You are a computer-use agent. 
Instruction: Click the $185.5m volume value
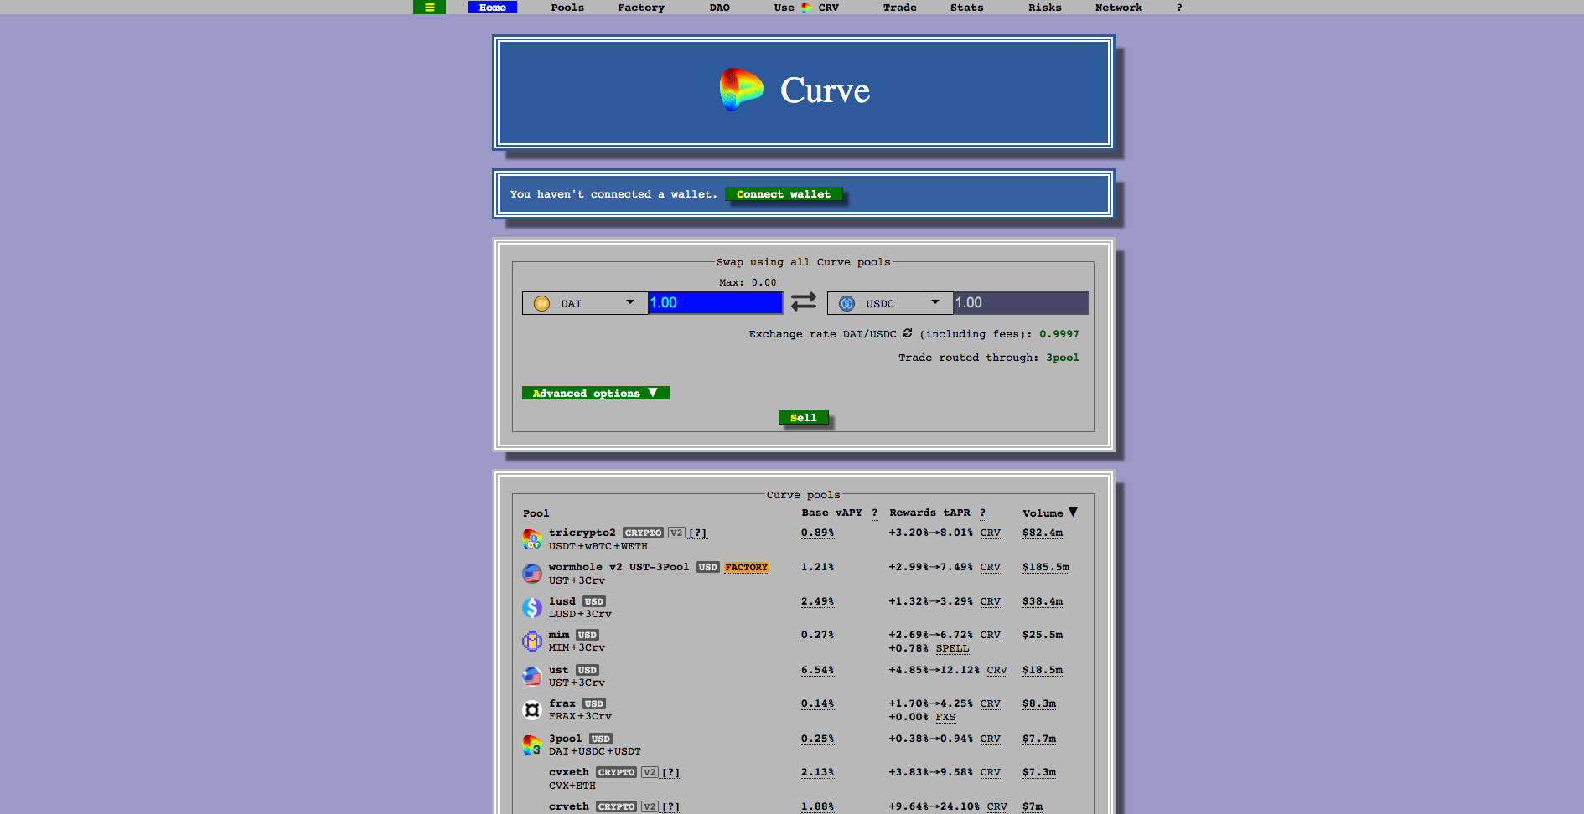[1045, 567]
